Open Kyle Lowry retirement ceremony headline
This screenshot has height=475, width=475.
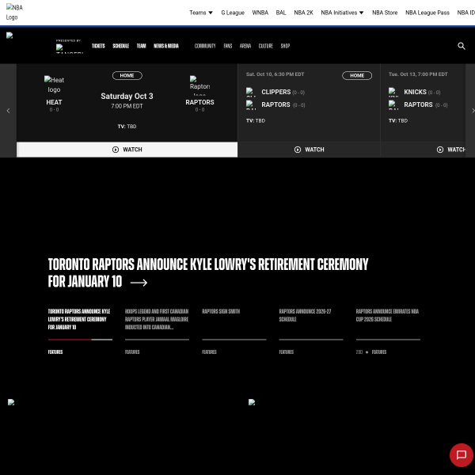coord(208,272)
